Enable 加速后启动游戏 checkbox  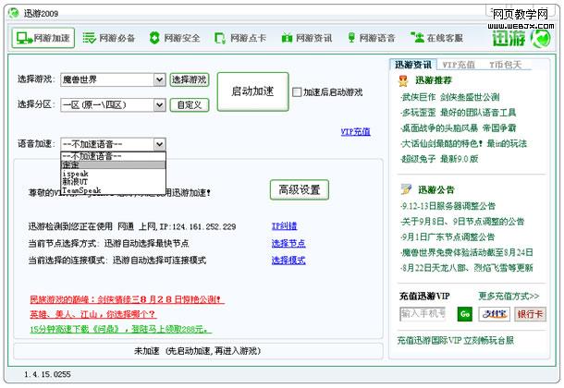point(296,92)
